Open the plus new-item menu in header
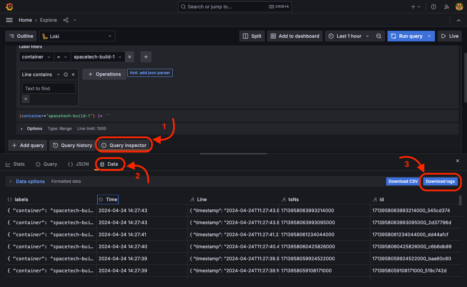Screen dimensions: 467x287 pos(416,7)
